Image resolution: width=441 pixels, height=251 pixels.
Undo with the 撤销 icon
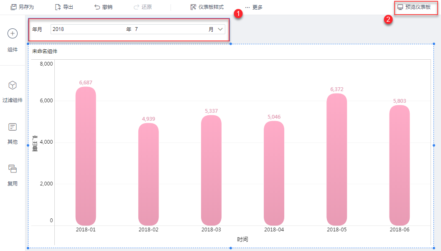pyautogui.click(x=97, y=7)
